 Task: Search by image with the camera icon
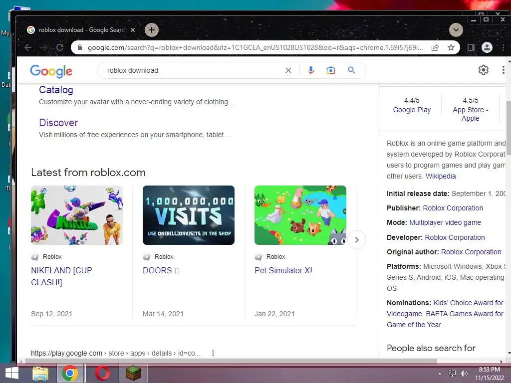[331, 70]
